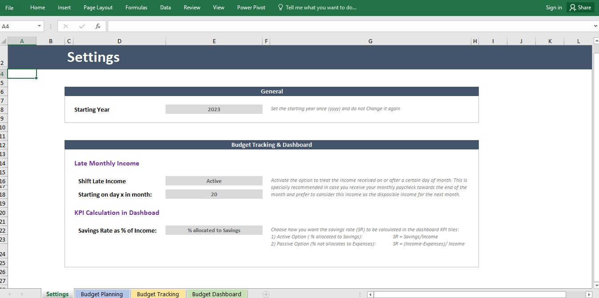Add a new sheet using the plus icon
The width and height of the screenshot is (599, 298).
click(266, 294)
